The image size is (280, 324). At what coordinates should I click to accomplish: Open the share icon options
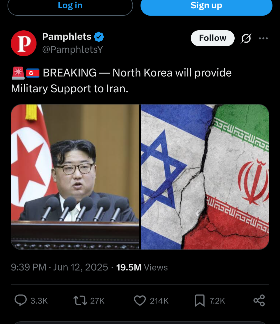(259, 301)
